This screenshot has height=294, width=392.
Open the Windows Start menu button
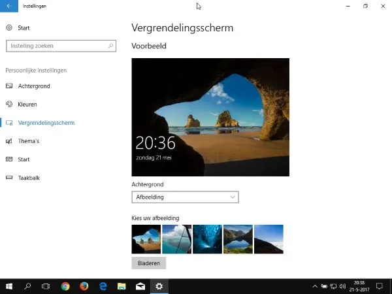click(9, 286)
